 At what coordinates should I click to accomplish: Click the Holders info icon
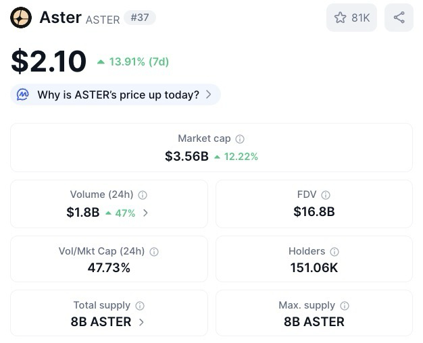pyautogui.click(x=334, y=252)
